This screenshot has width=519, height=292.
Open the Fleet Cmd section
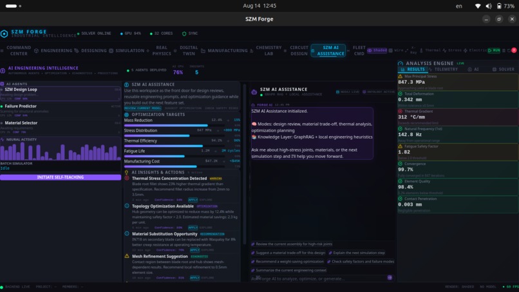tap(359, 50)
